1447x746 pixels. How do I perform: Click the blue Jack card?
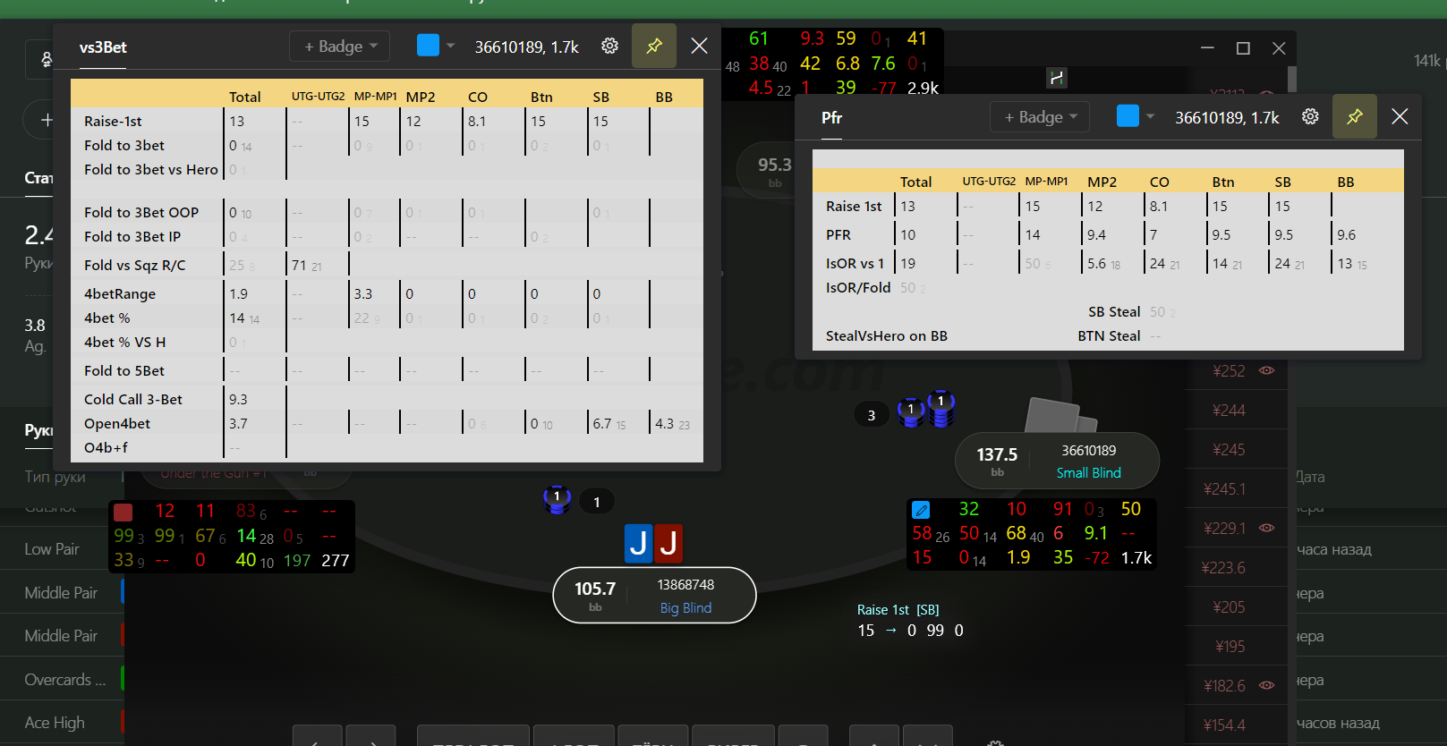coord(638,543)
